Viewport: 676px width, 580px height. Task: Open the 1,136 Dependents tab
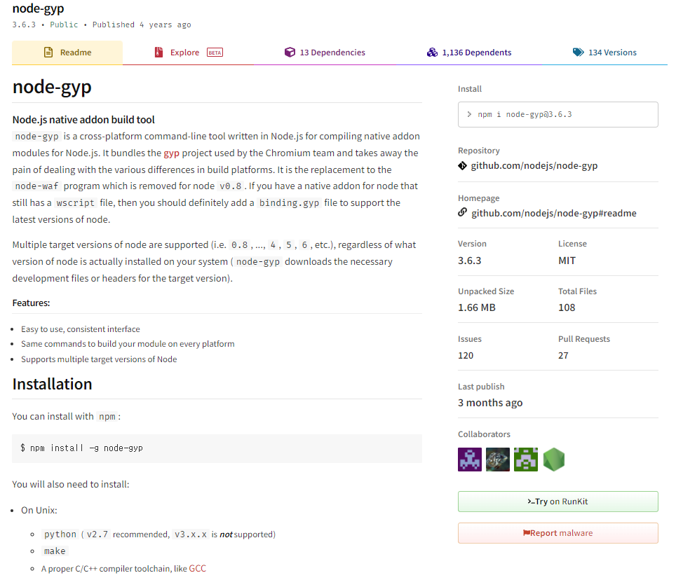click(x=469, y=53)
